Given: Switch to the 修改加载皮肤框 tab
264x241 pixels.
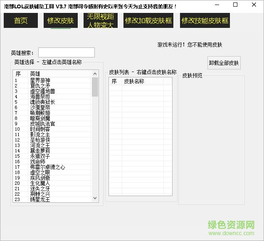Looking at the screenshot, I should point(148,20).
